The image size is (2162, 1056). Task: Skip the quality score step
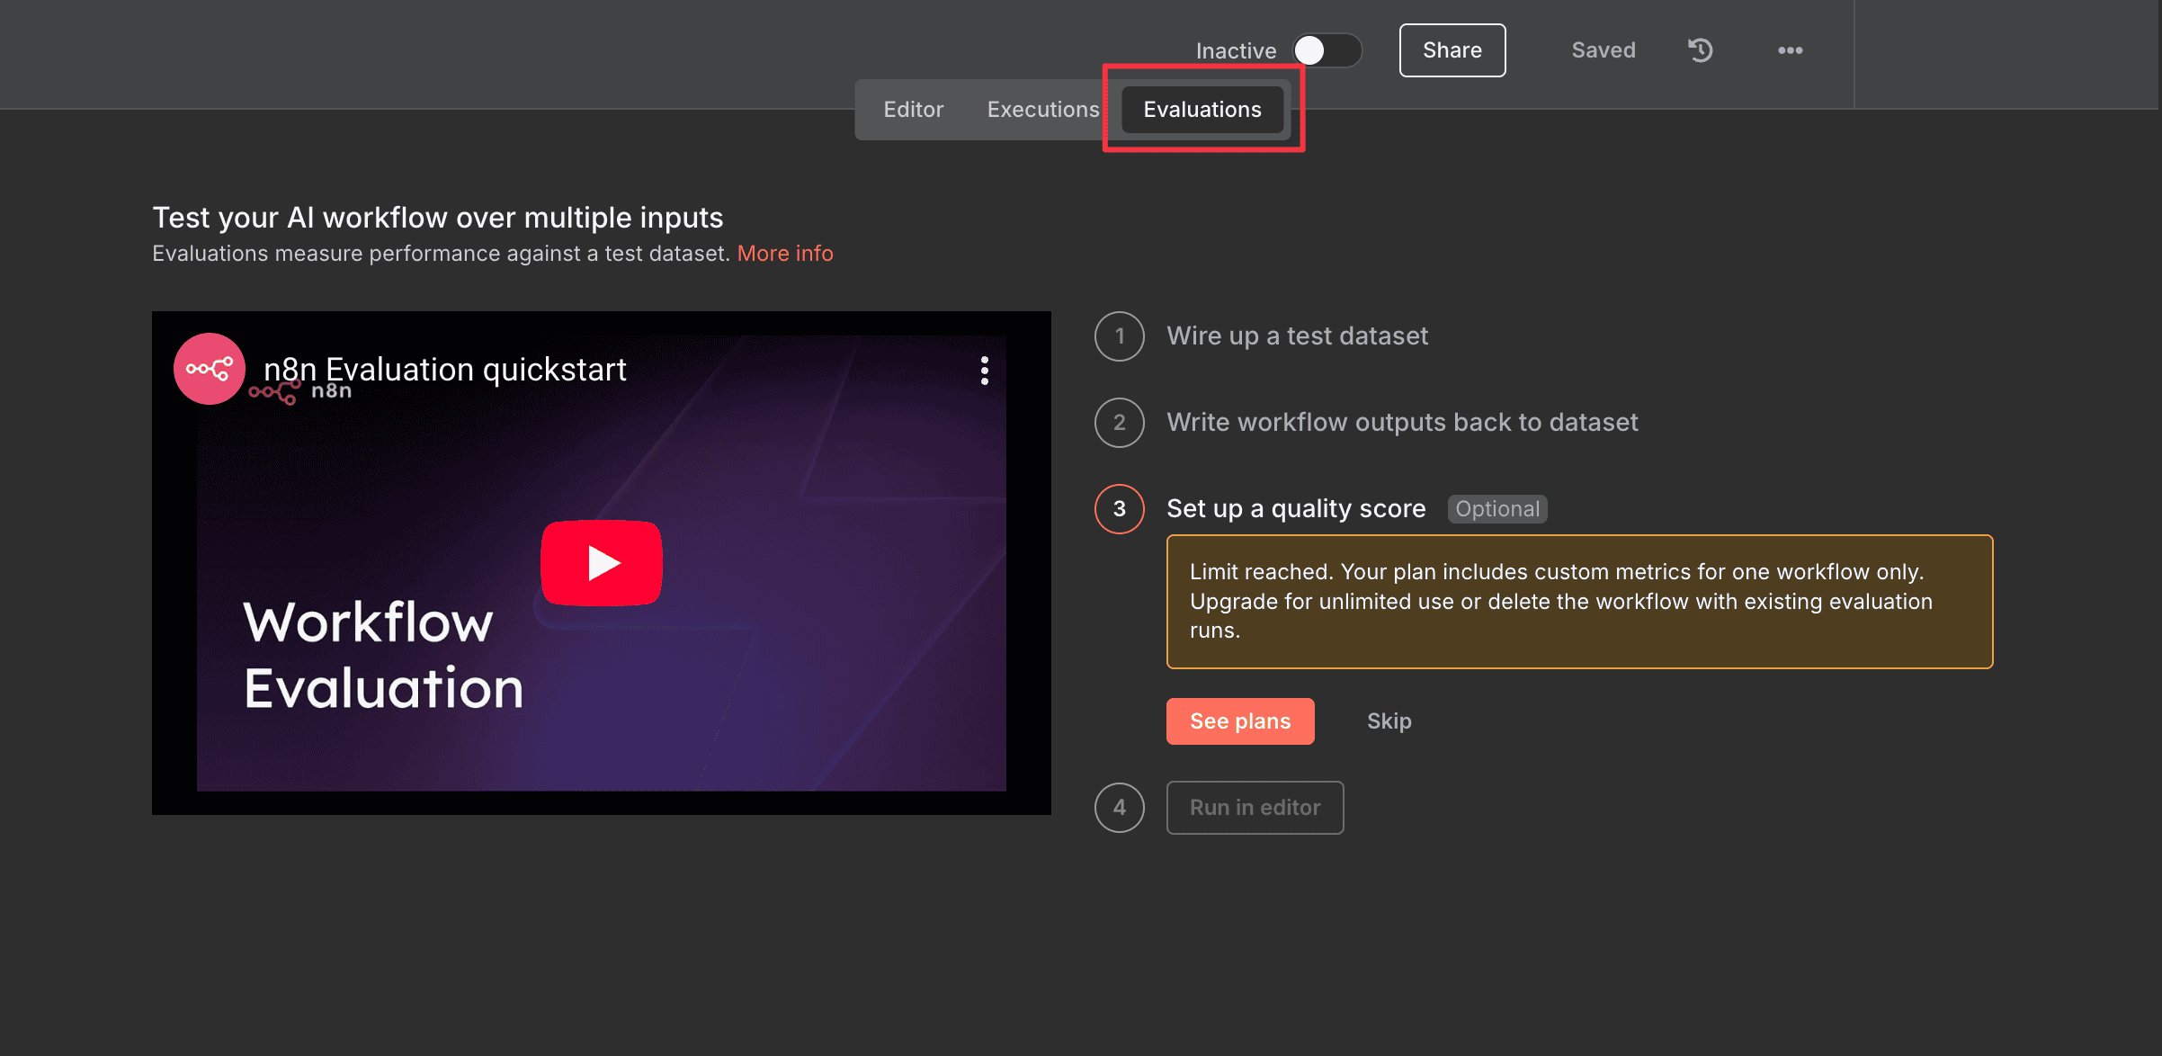1389,721
